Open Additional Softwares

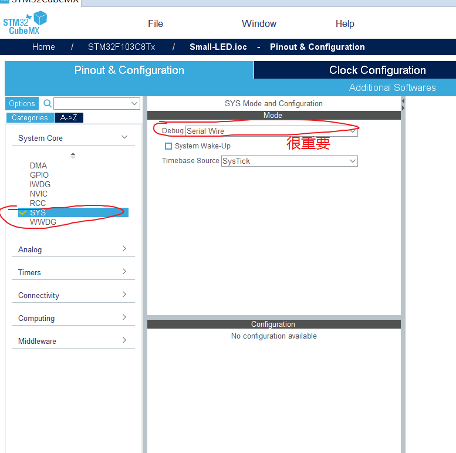(392, 87)
